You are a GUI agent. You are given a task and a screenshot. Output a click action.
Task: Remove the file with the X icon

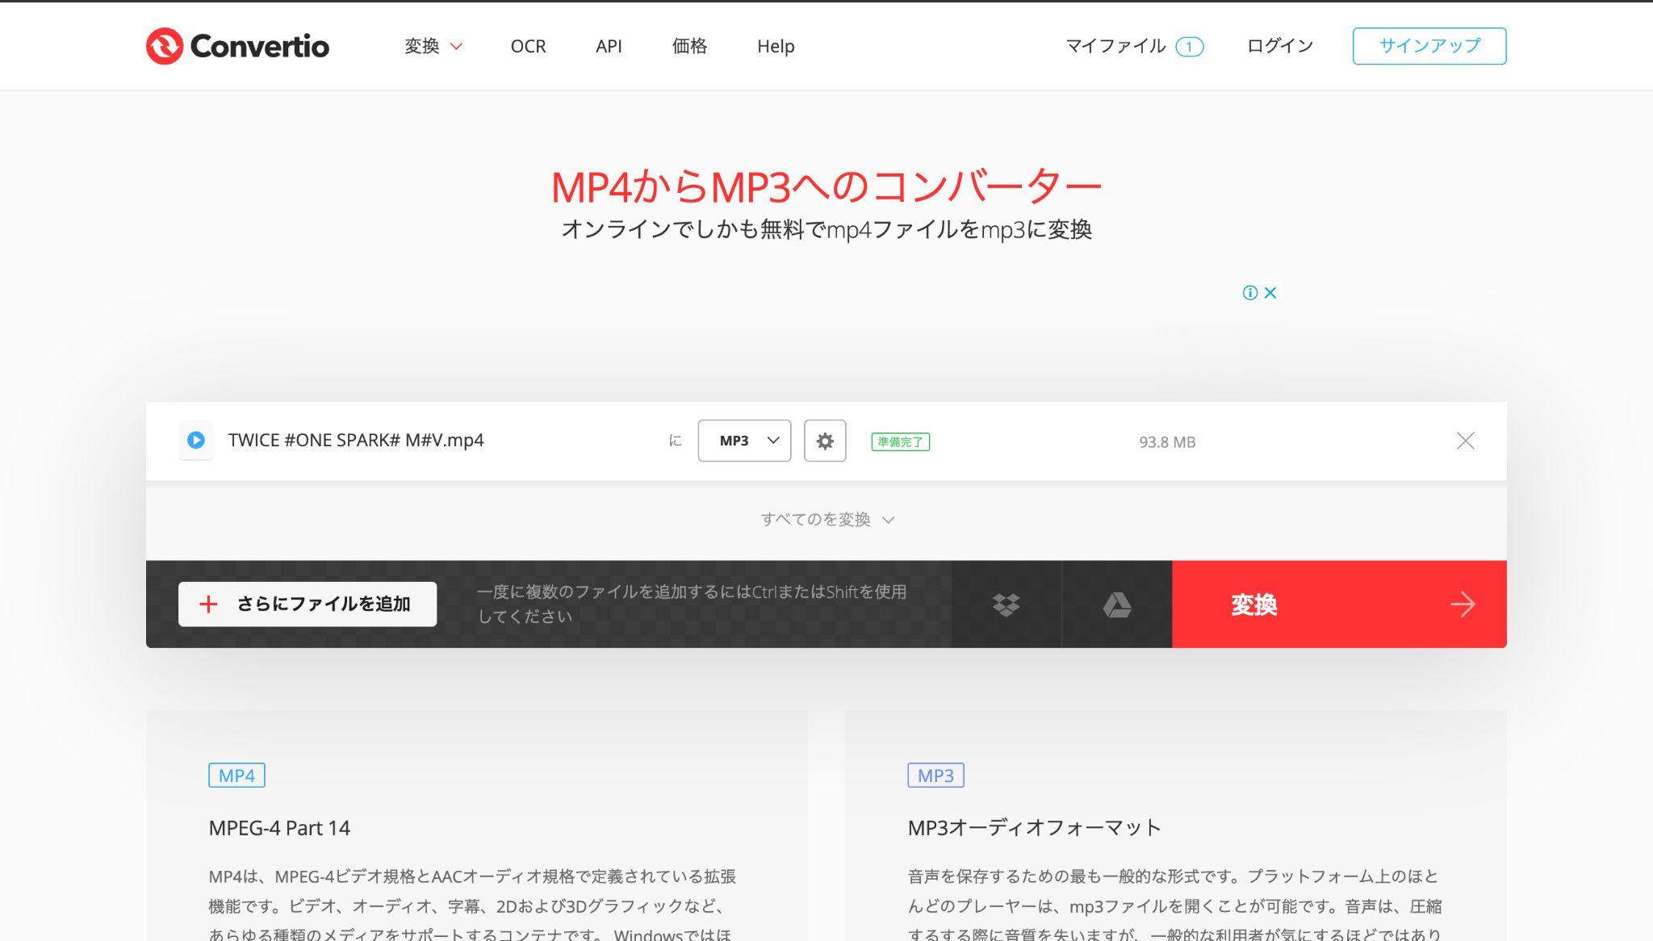[1465, 441]
